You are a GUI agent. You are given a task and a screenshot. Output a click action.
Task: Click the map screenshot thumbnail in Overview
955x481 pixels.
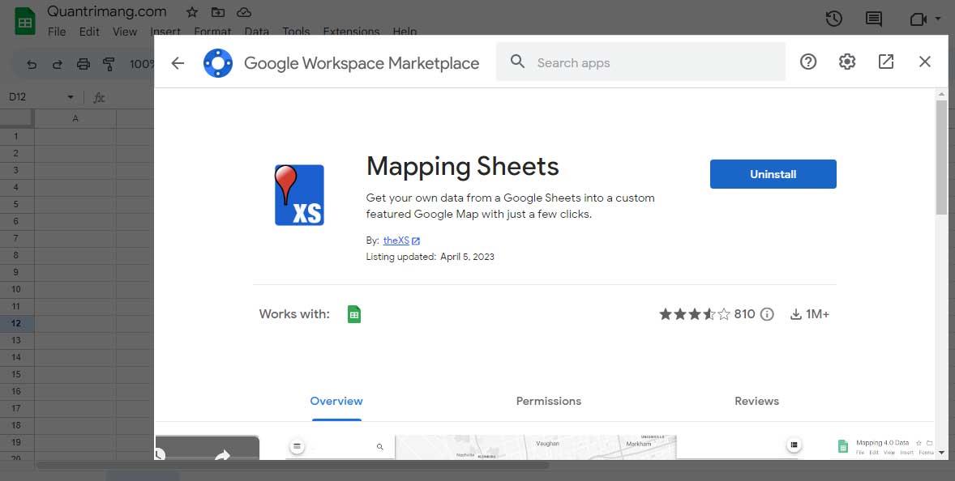pos(536,447)
